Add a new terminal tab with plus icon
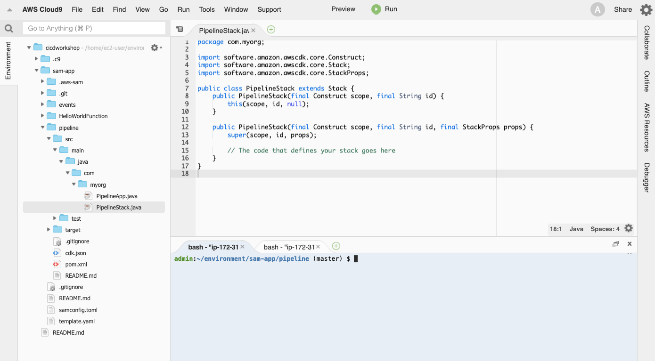 336,246
